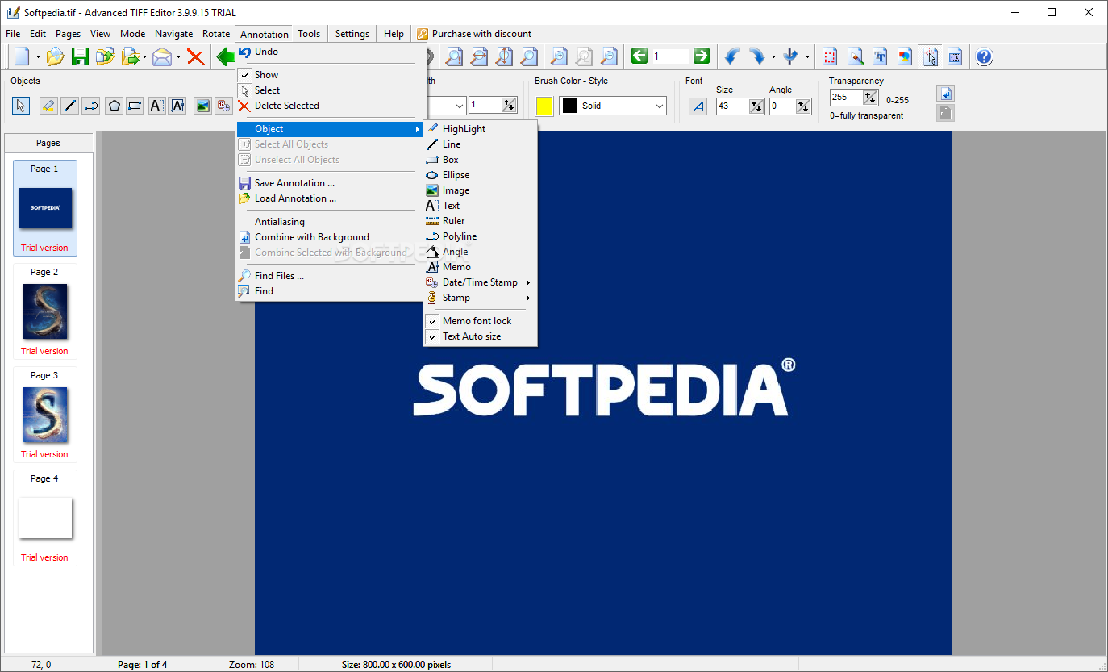1108x672 pixels.
Task: Expand the Stamp submenu
Action: click(x=479, y=298)
